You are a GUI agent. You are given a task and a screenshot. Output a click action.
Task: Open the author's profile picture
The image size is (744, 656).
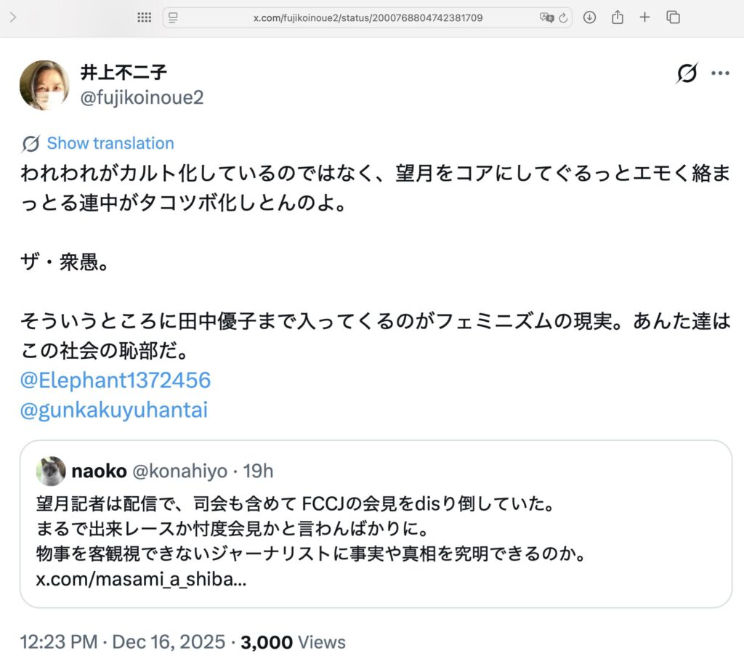[44, 85]
